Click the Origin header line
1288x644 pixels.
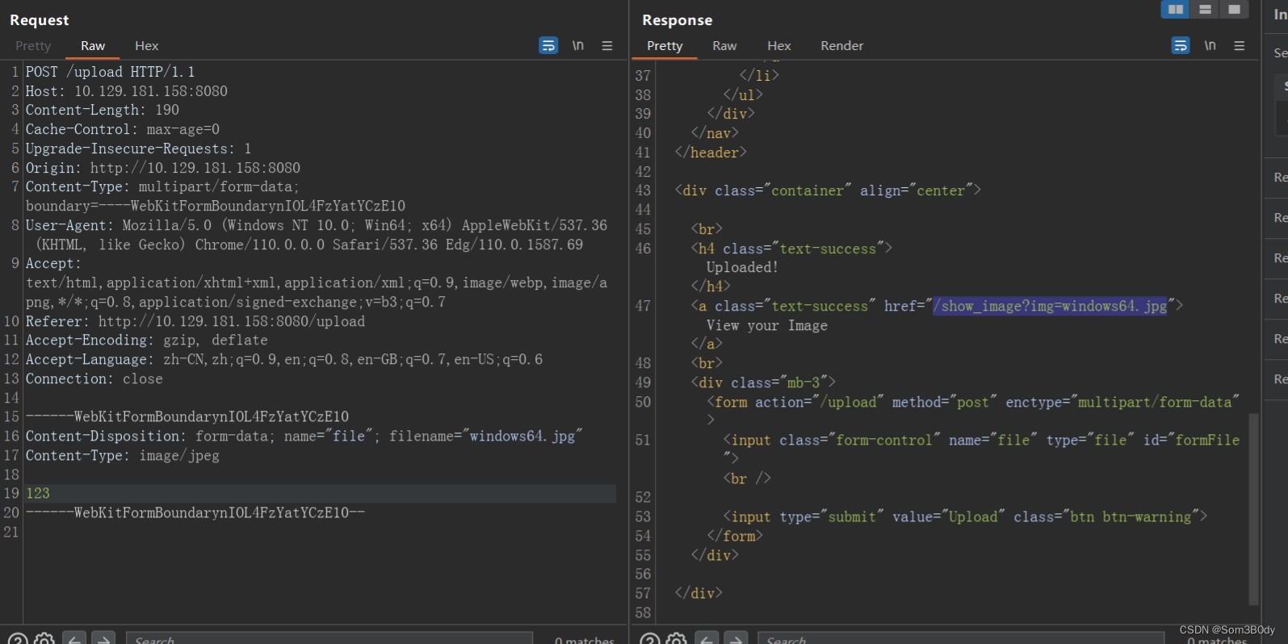pyautogui.click(x=162, y=168)
